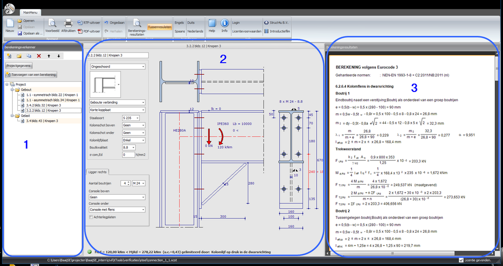Click Toevoegen van een berekening button
503x266 pixels.
click(x=31, y=74)
